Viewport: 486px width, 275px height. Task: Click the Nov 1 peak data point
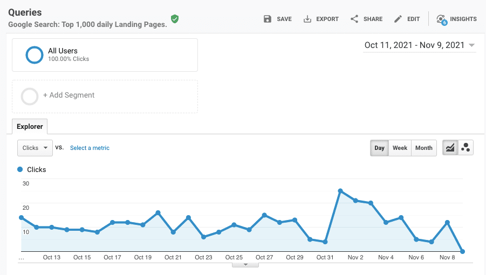(340, 191)
